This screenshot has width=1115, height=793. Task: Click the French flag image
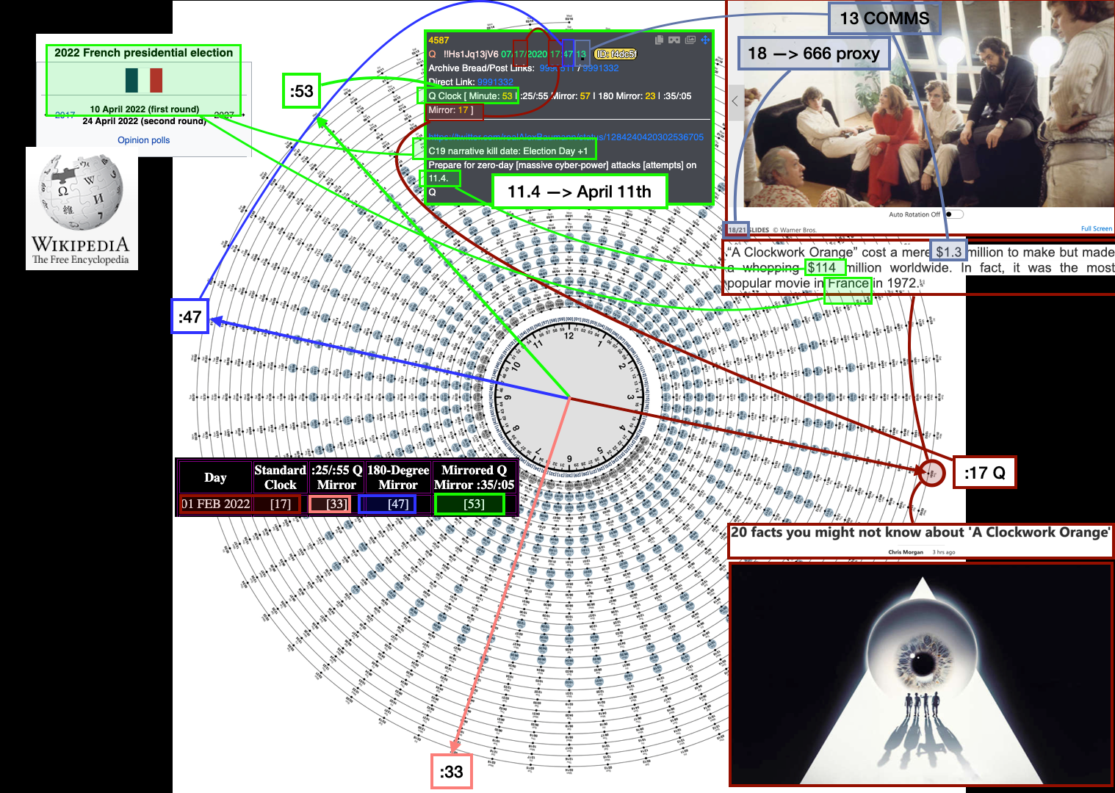pyautogui.click(x=144, y=79)
